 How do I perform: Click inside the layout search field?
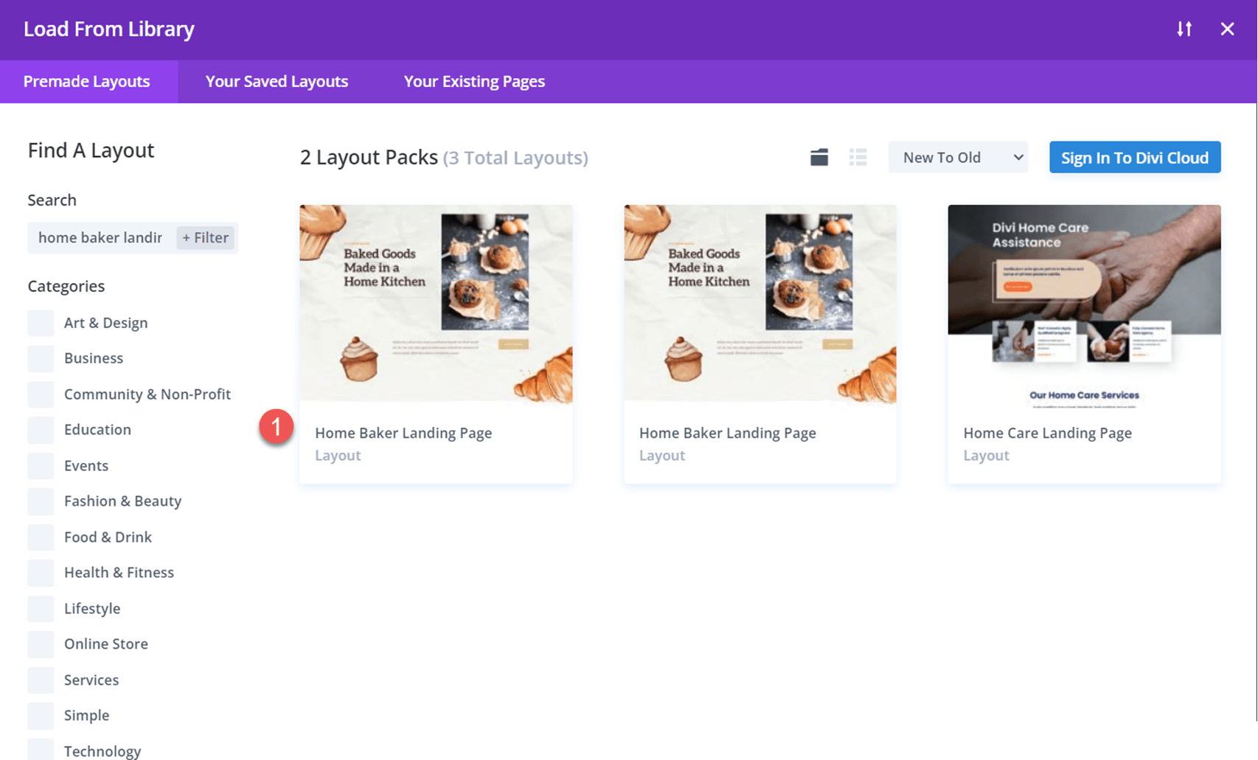click(100, 237)
